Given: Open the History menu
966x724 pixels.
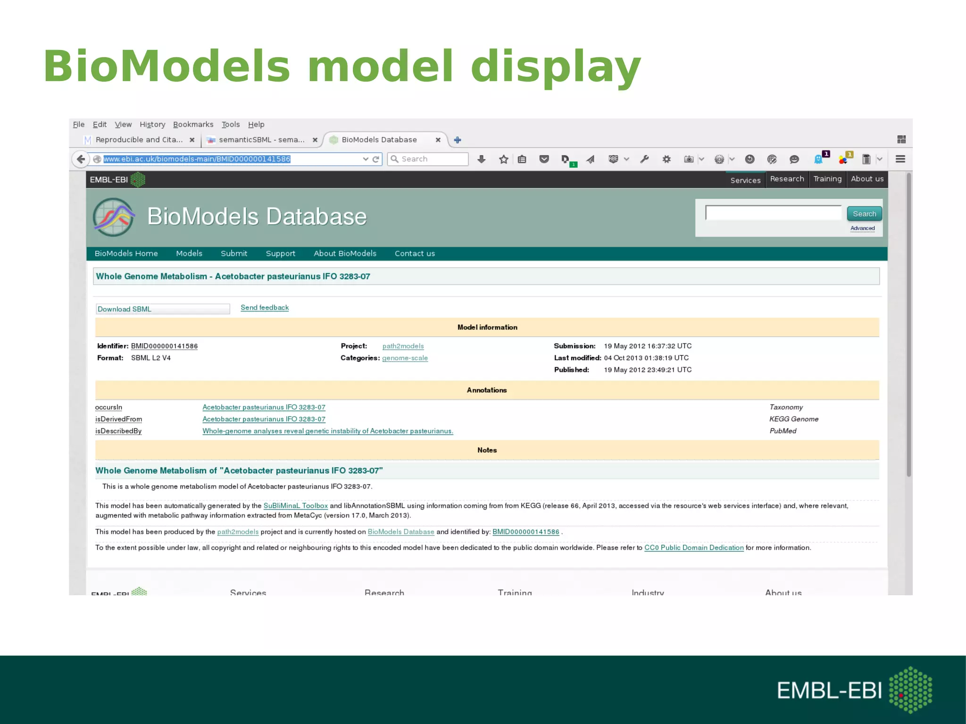Looking at the screenshot, I should click(152, 124).
